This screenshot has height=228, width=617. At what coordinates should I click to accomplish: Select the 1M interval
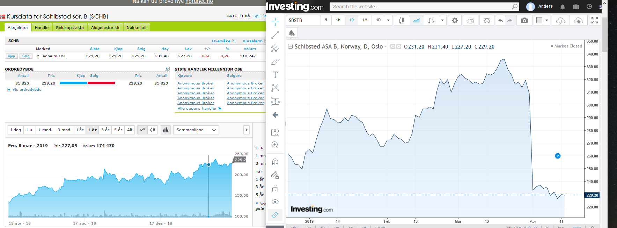(x=365, y=20)
